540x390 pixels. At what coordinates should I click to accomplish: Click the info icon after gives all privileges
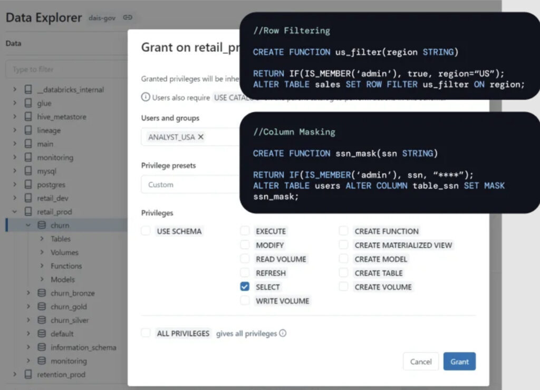(x=283, y=334)
